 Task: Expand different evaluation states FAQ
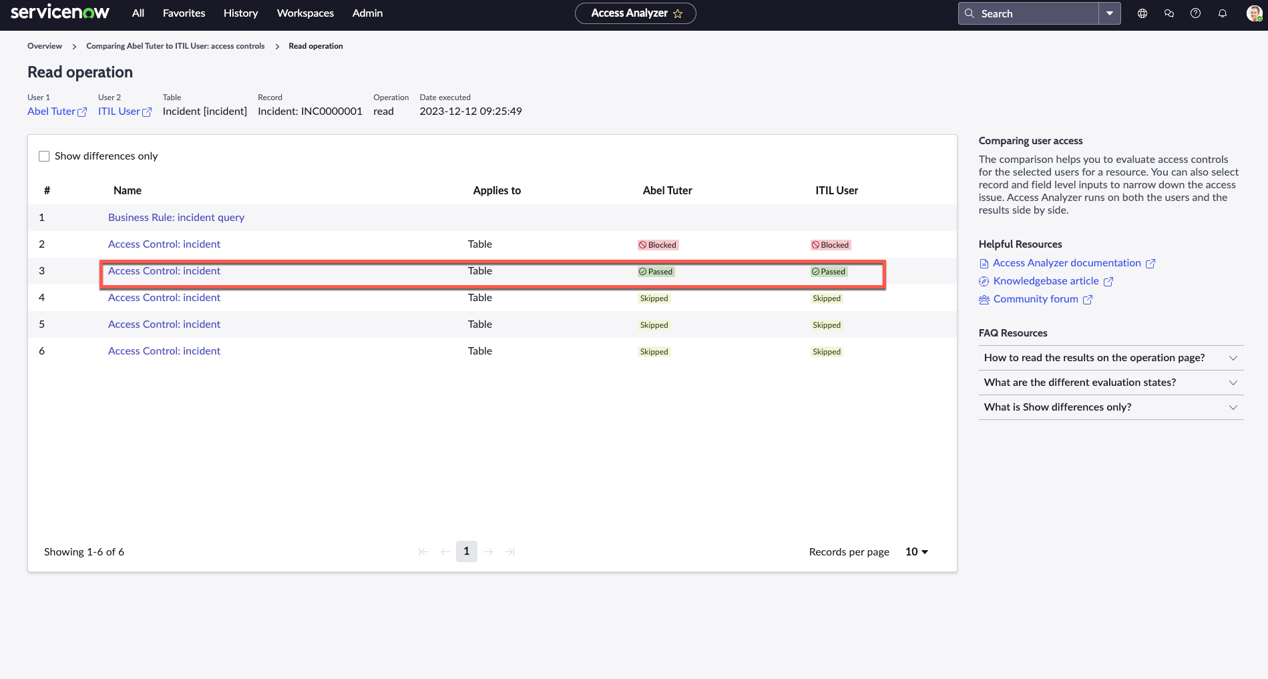pyautogui.click(x=1111, y=383)
